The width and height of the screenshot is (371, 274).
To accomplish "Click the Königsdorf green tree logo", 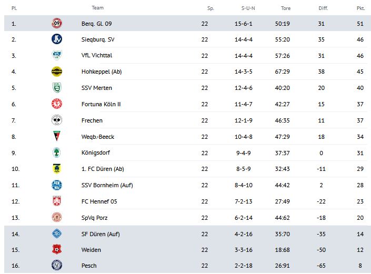I will [57, 153].
